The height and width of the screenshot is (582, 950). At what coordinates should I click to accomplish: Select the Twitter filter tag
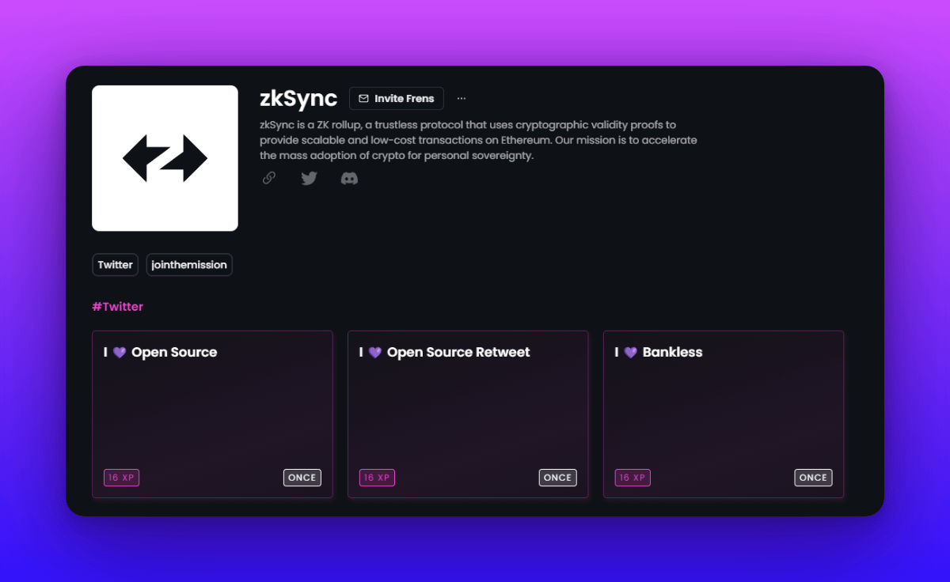click(x=115, y=265)
